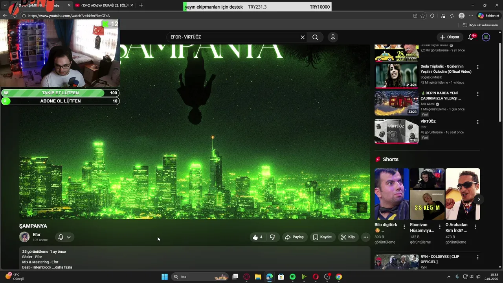Add page to favorites with star icon
503x283 pixels.
click(x=422, y=16)
